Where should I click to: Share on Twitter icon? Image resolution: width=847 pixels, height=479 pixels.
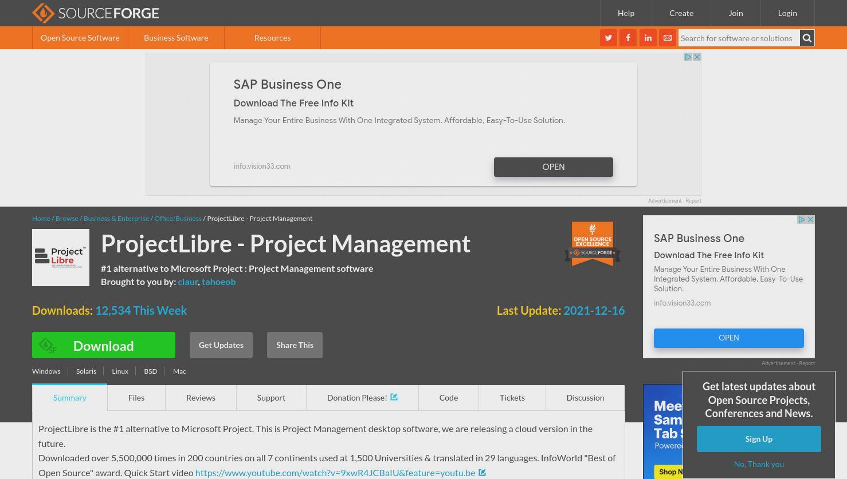click(x=609, y=38)
